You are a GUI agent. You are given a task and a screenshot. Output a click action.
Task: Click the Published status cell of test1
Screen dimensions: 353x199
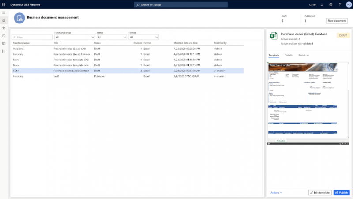pos(100,76)
